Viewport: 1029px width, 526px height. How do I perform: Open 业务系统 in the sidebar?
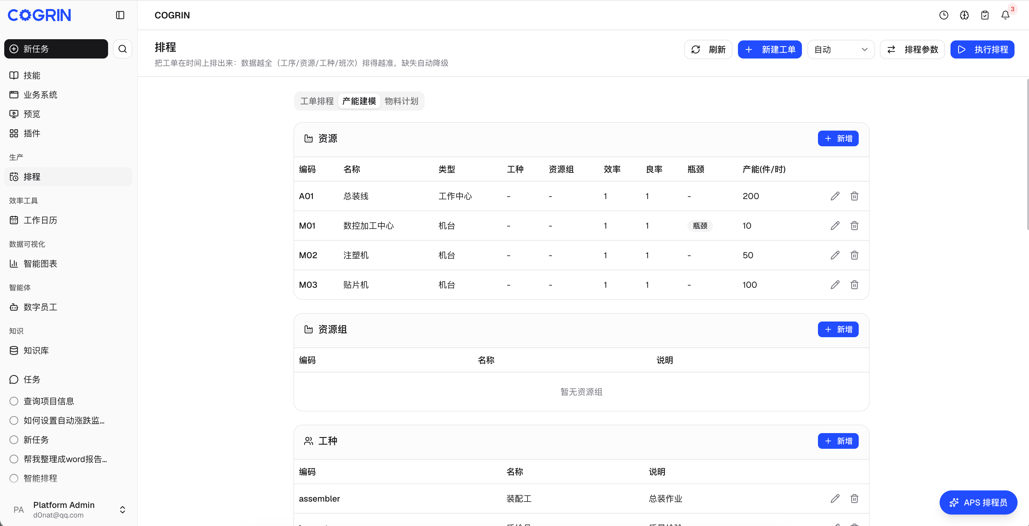[68, 95]
